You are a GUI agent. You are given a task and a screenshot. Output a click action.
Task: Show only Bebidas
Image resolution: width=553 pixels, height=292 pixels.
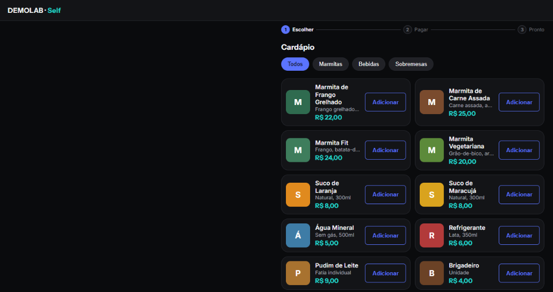pos(369,64)
